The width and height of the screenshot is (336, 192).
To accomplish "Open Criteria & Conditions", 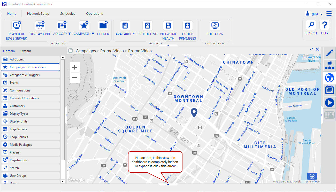I will pos(30,98).
